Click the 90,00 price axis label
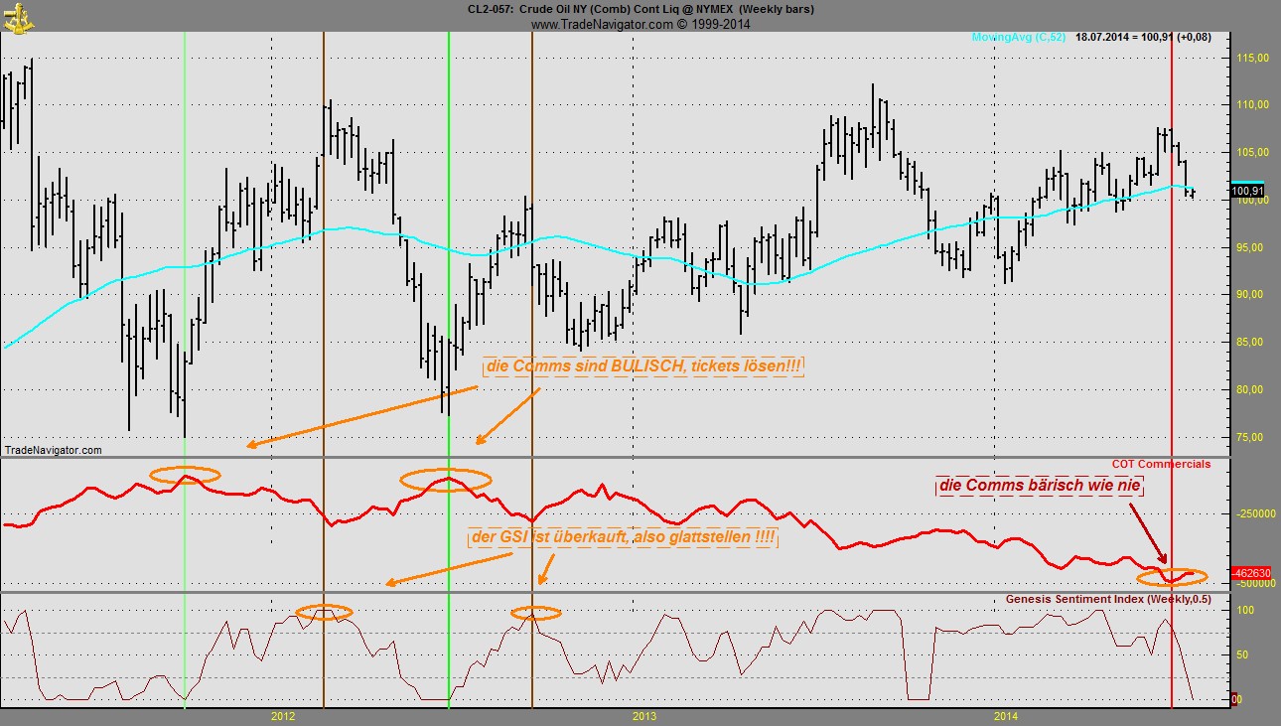 pyautogui.click(x=1248, y=295)
